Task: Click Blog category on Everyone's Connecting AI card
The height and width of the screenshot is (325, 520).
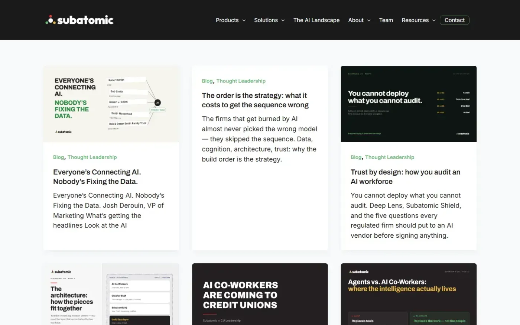Action: pyautogui.click(x=58, y=157)
